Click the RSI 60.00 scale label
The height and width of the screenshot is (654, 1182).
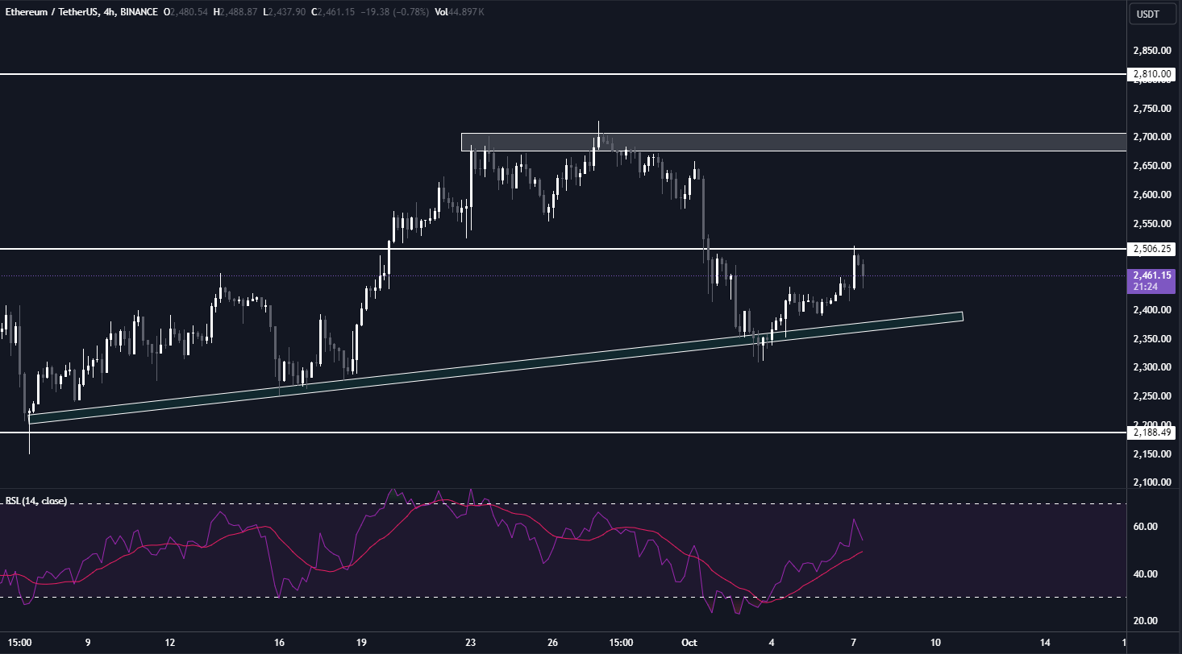[x=1147, y=527]
